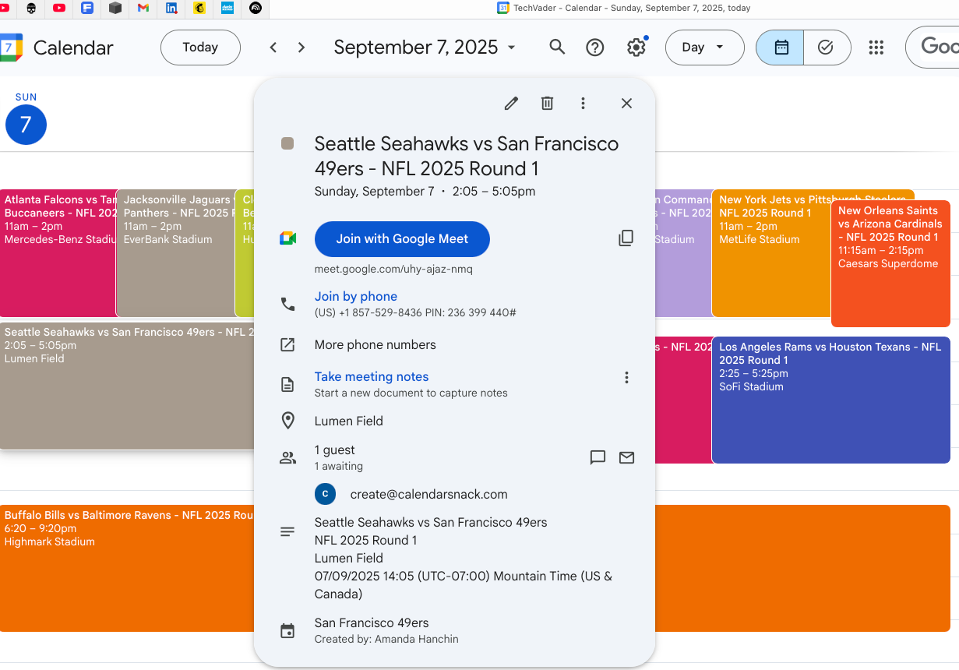This screenshot has height=670, width=959.
Task: Open Los Angeles Rams vs Houston Texans event
Action: [830, 400]
